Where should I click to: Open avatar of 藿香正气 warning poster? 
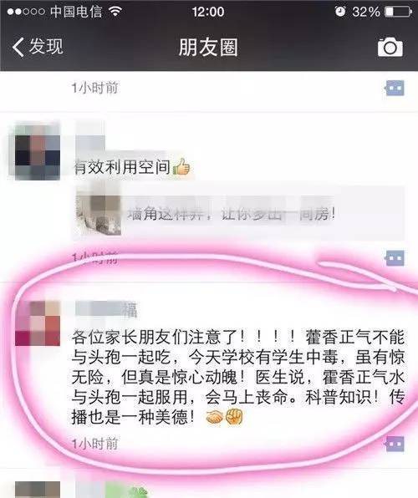38,323
